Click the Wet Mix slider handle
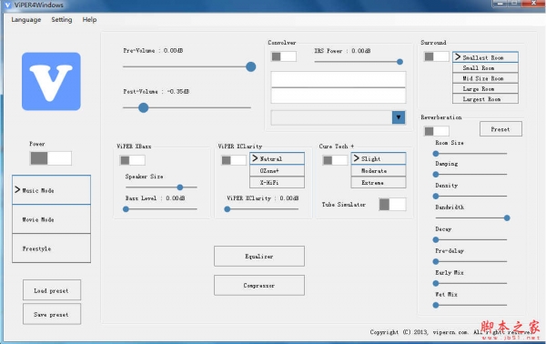The height and width of the screenshot is (344, 546). point(436,306)
